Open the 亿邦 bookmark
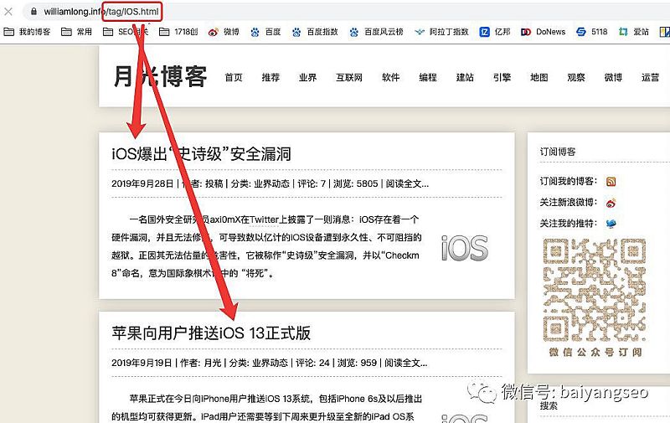Image resolution: width=670 pixels, height=423 pixels. (x=495, y=32)
